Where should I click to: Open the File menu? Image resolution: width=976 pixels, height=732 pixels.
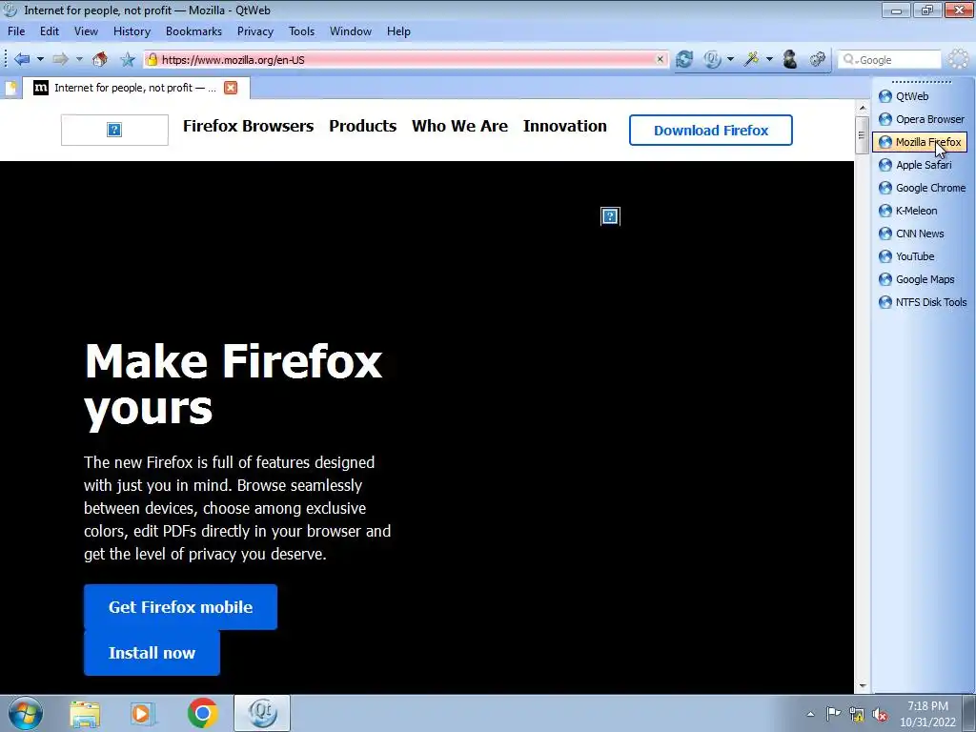point(16,31)
